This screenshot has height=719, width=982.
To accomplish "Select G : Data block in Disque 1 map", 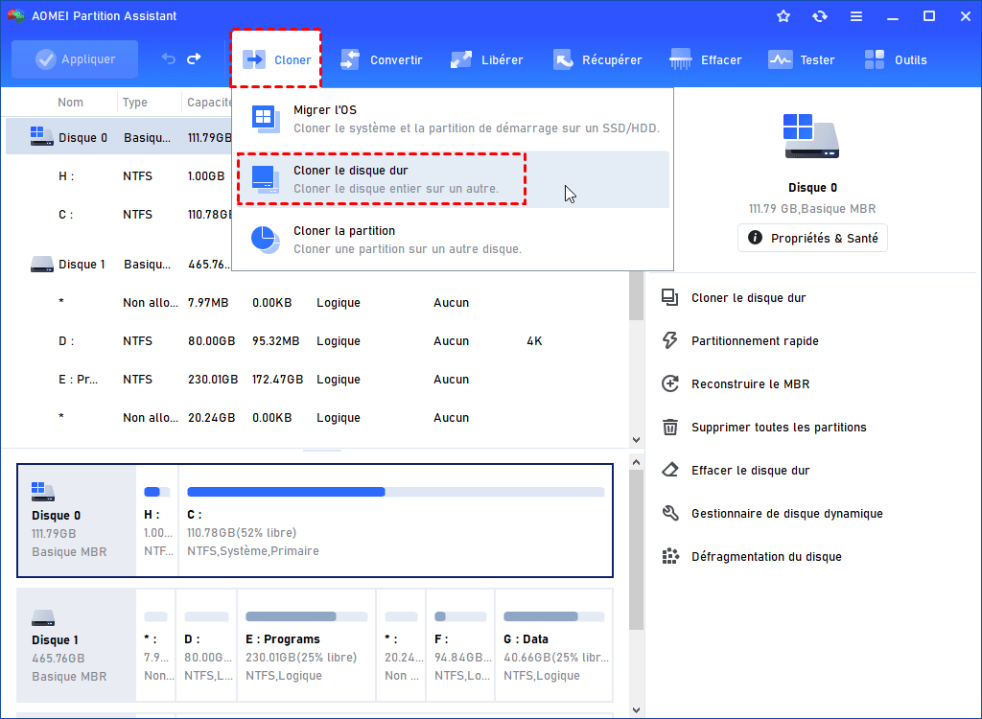I will click(x=553, y=645).
